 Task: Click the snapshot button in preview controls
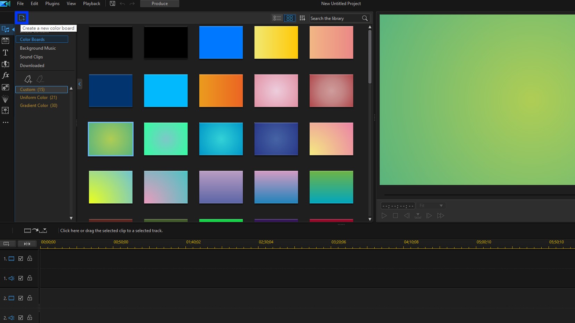pos(418,215)
